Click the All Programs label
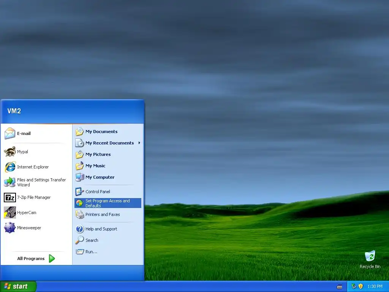This screenshot has width=389, height=292. point(31,259)
